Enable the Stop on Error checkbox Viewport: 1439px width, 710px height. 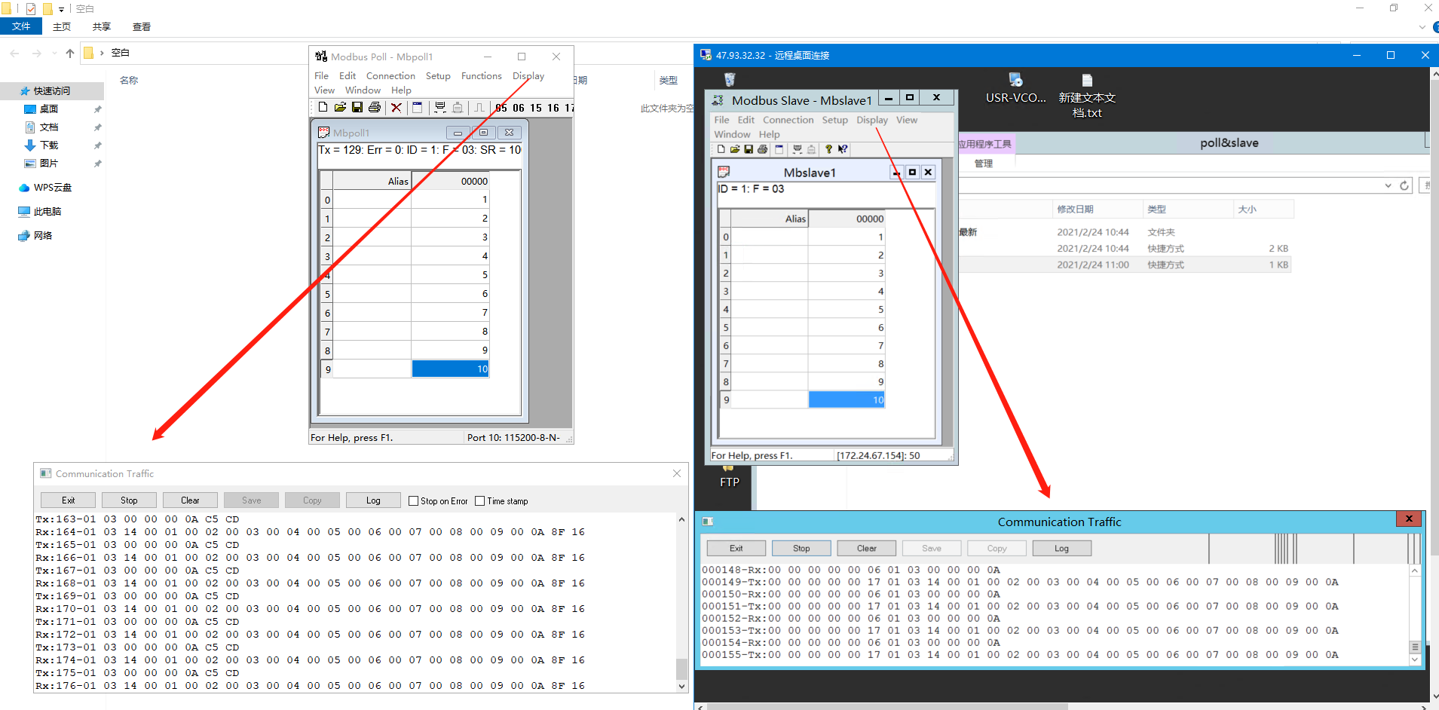coord(413,501)
